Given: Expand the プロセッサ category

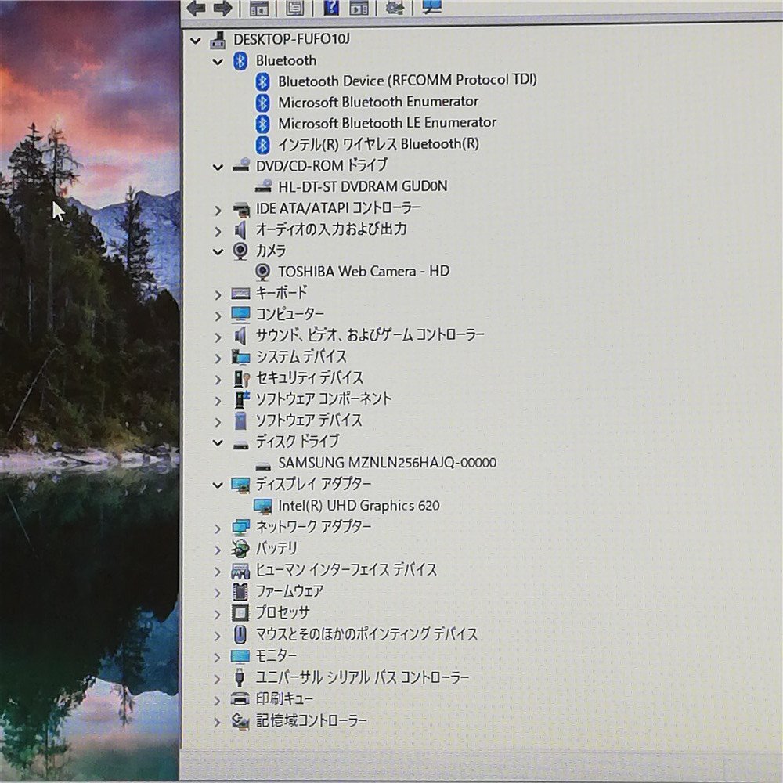Looking at the screenshot, I should click(x=217, y=614).
